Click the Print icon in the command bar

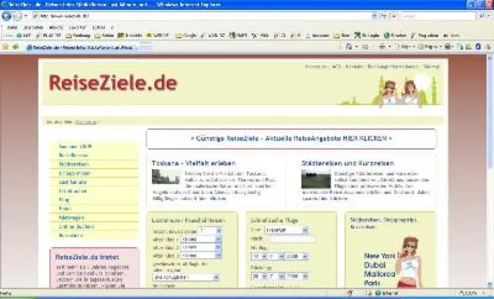pyautogui.click(x=382, y=46)
